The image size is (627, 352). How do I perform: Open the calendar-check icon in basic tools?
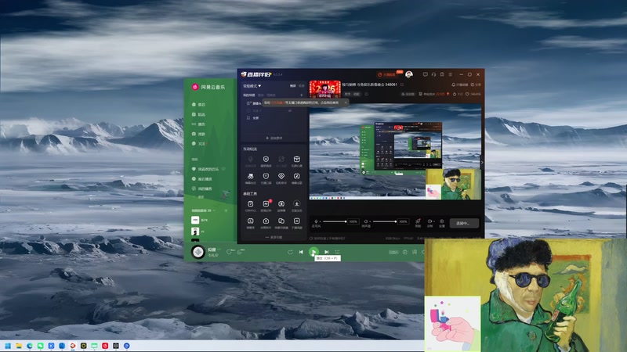click(x=250, y=203)
